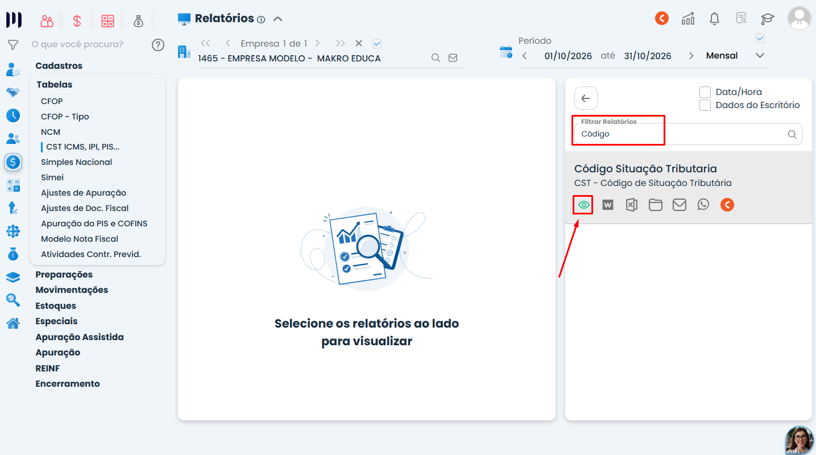Image resolution: width=816 pixels, height=455 pixels.
Task: Select the Código Situação Tributaria report title
Action: point(645,169)
